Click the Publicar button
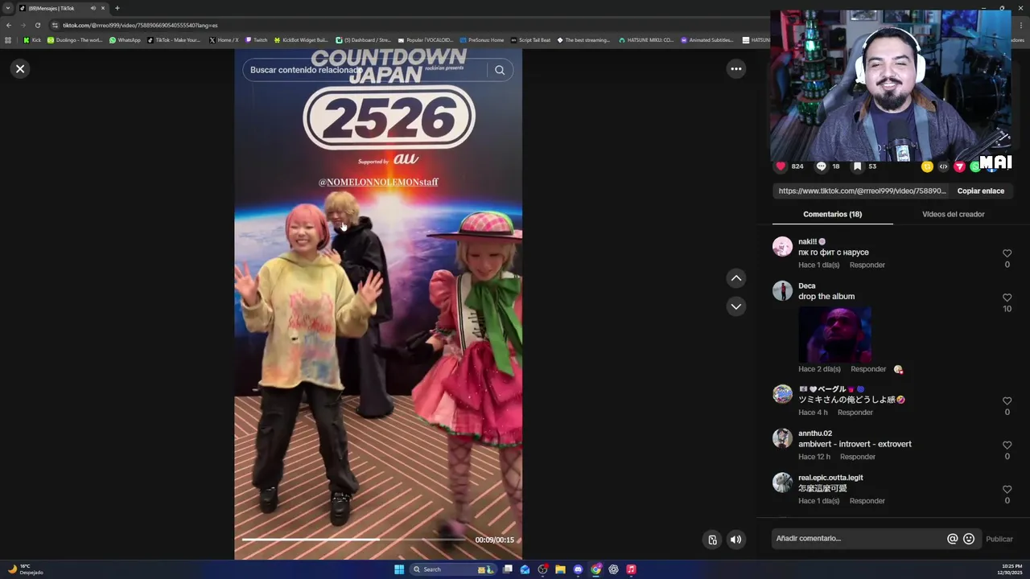The width and height of the screenshot is (1030, 579). click(x=999, y=539)
